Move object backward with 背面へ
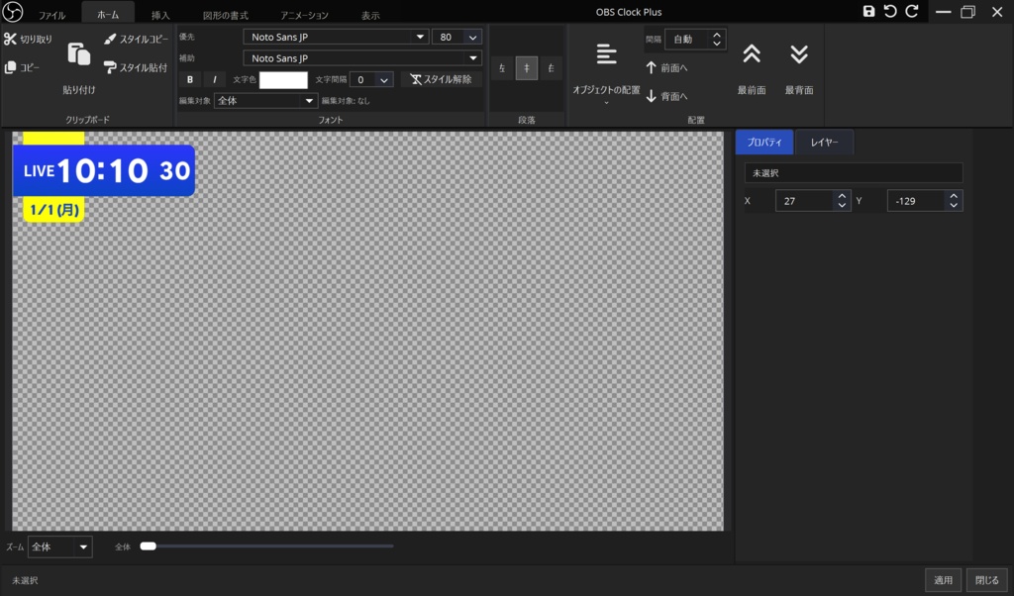Screen dimensions: 1014x596 click(x=666, y=96)
